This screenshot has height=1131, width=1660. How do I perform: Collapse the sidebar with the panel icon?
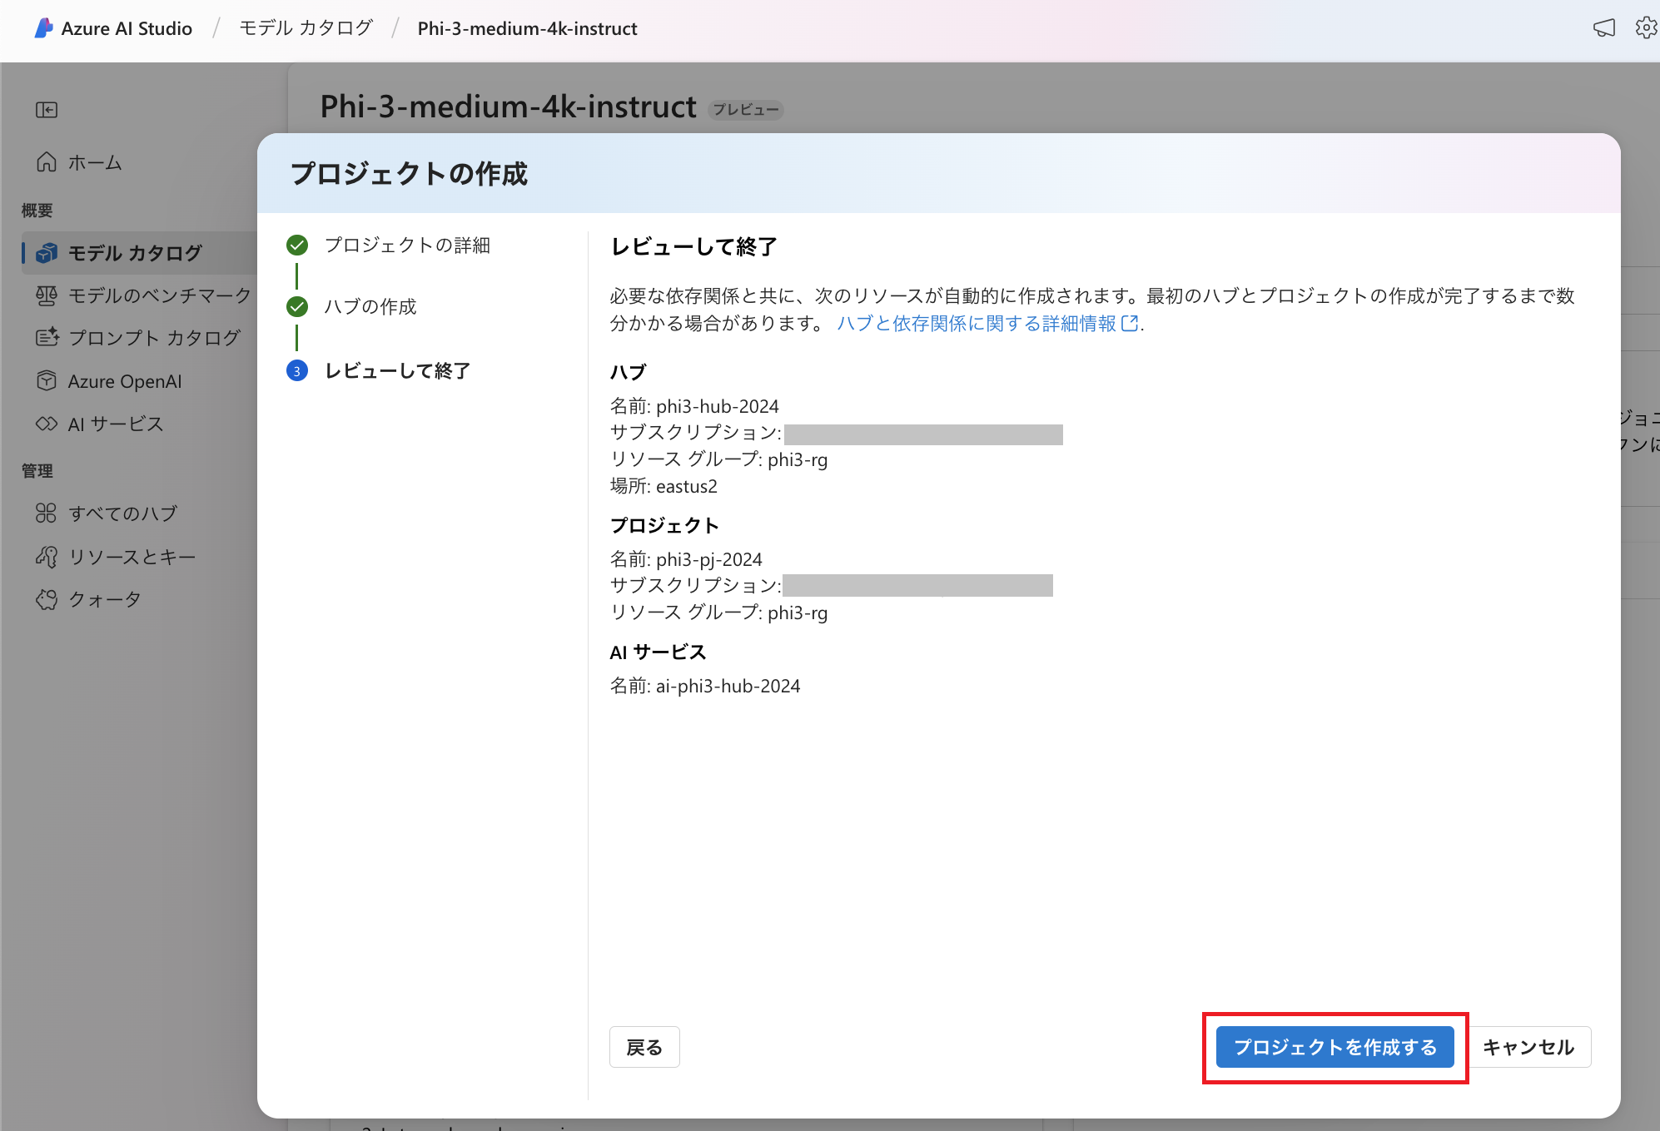[47, 110]
